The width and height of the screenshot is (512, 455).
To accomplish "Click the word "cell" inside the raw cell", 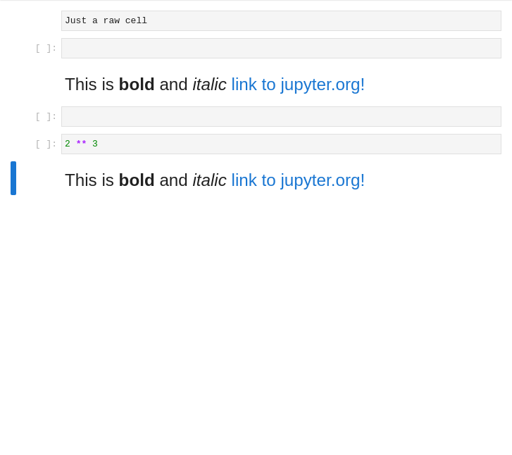I will tap(136, 20).
